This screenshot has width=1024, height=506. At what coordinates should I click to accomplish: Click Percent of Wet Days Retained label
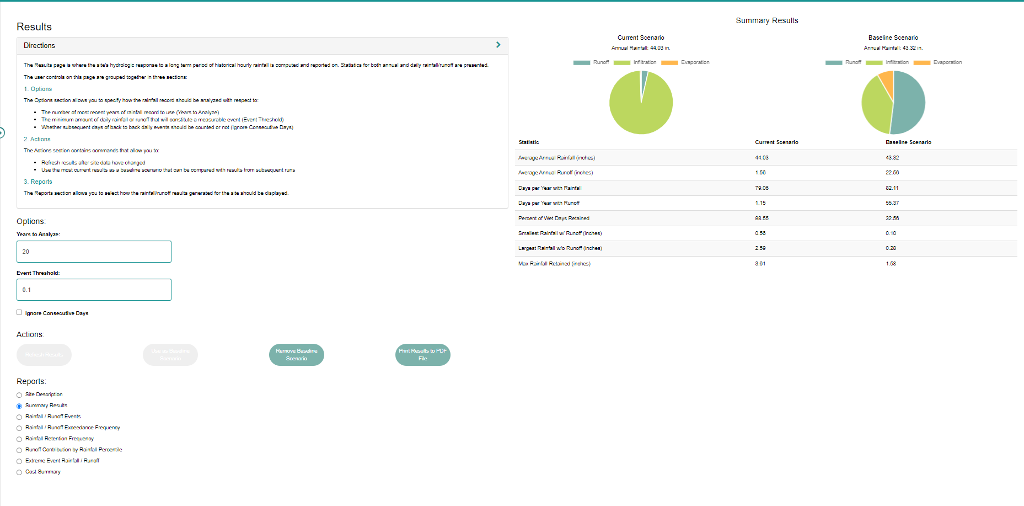tap(554, 219)
